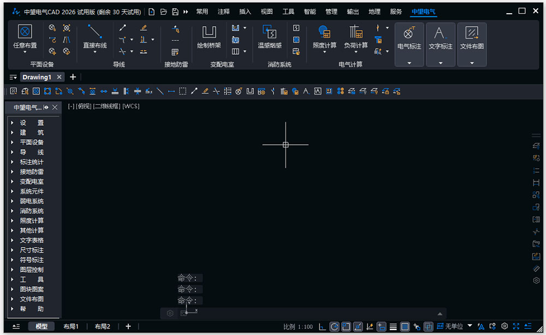The width and height of the screenshot is (546, 335).
Task: Add a new drawing tab
Action: click(73, 77)
